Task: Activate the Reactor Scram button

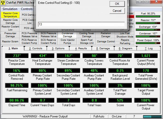Action: (x=10, y=42)
